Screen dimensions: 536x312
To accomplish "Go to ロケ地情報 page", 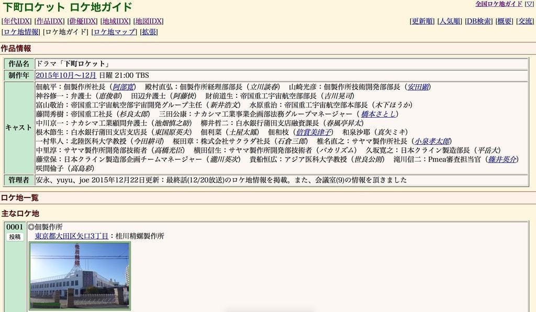I will pos(21,32).
